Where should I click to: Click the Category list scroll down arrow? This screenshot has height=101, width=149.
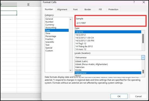[x=70, y=70]
